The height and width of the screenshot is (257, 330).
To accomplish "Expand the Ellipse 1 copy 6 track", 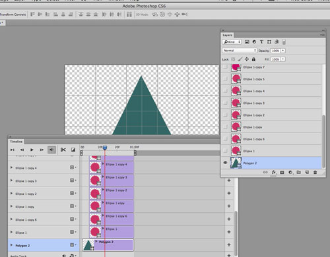I will click(11, 219).
